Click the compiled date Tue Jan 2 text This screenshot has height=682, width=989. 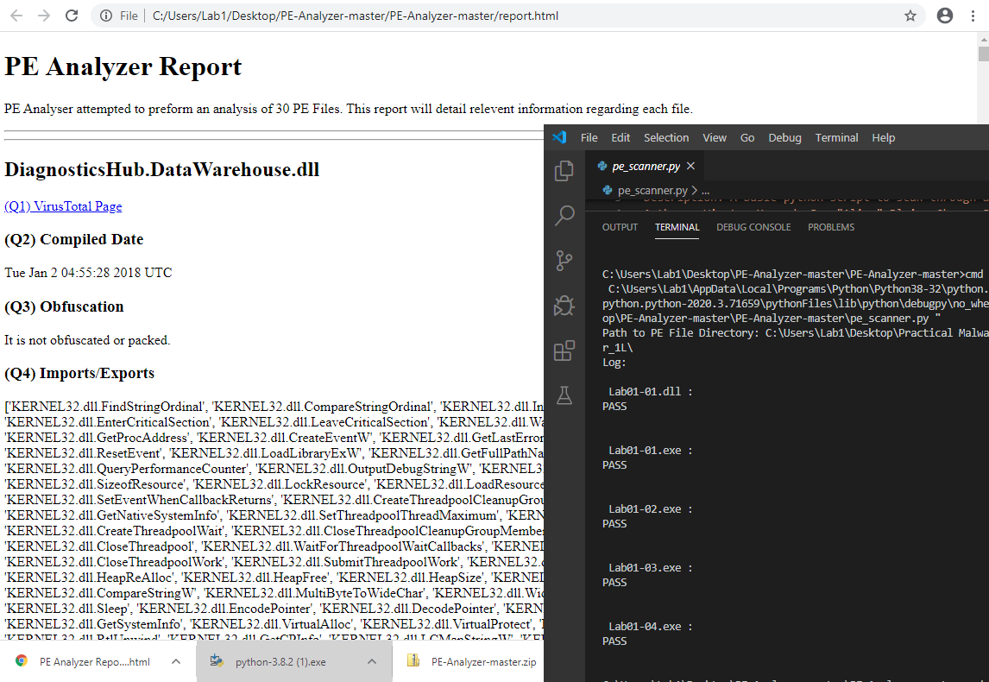click(x=88, y=273)
